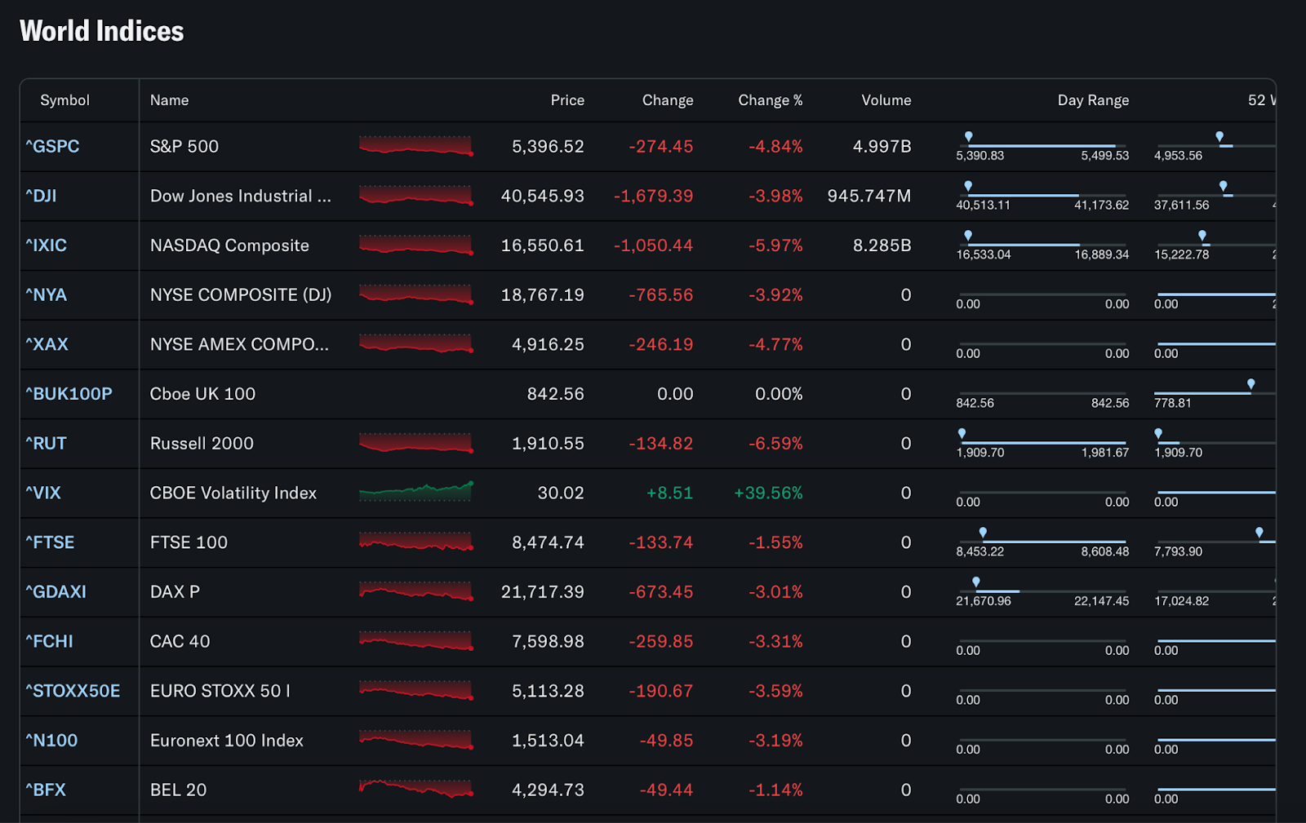Select the S&P 500 name cell
Image resolution: width=1306 pixels, height=823 pixels.
pyautogui.click(x=184, y=147)
